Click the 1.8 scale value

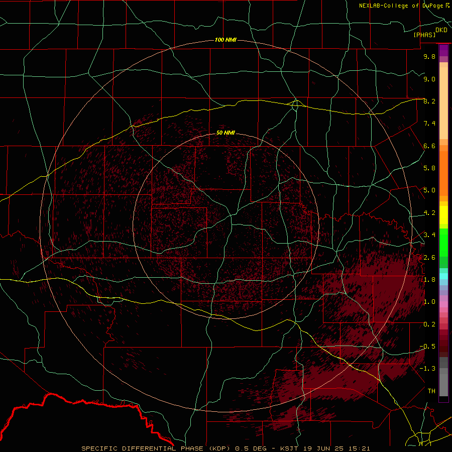(429, 280)
